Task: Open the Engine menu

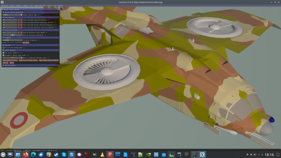Action: pos(12,6)
